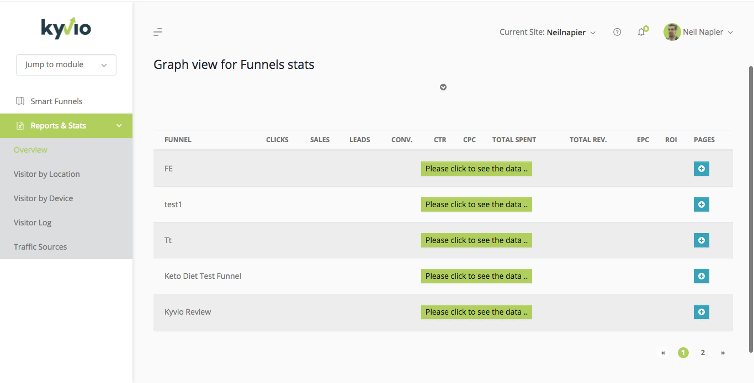Load data for the Tt row
Screen dimensions: 754x383
point(476,240)
